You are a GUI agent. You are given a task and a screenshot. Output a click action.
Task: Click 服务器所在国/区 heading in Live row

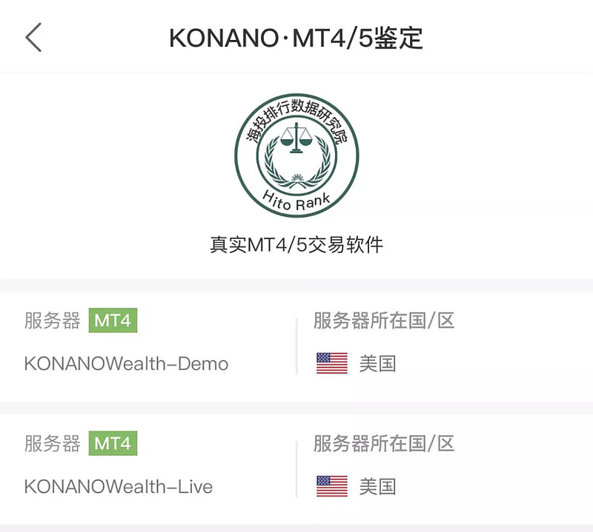pos(383,444)
